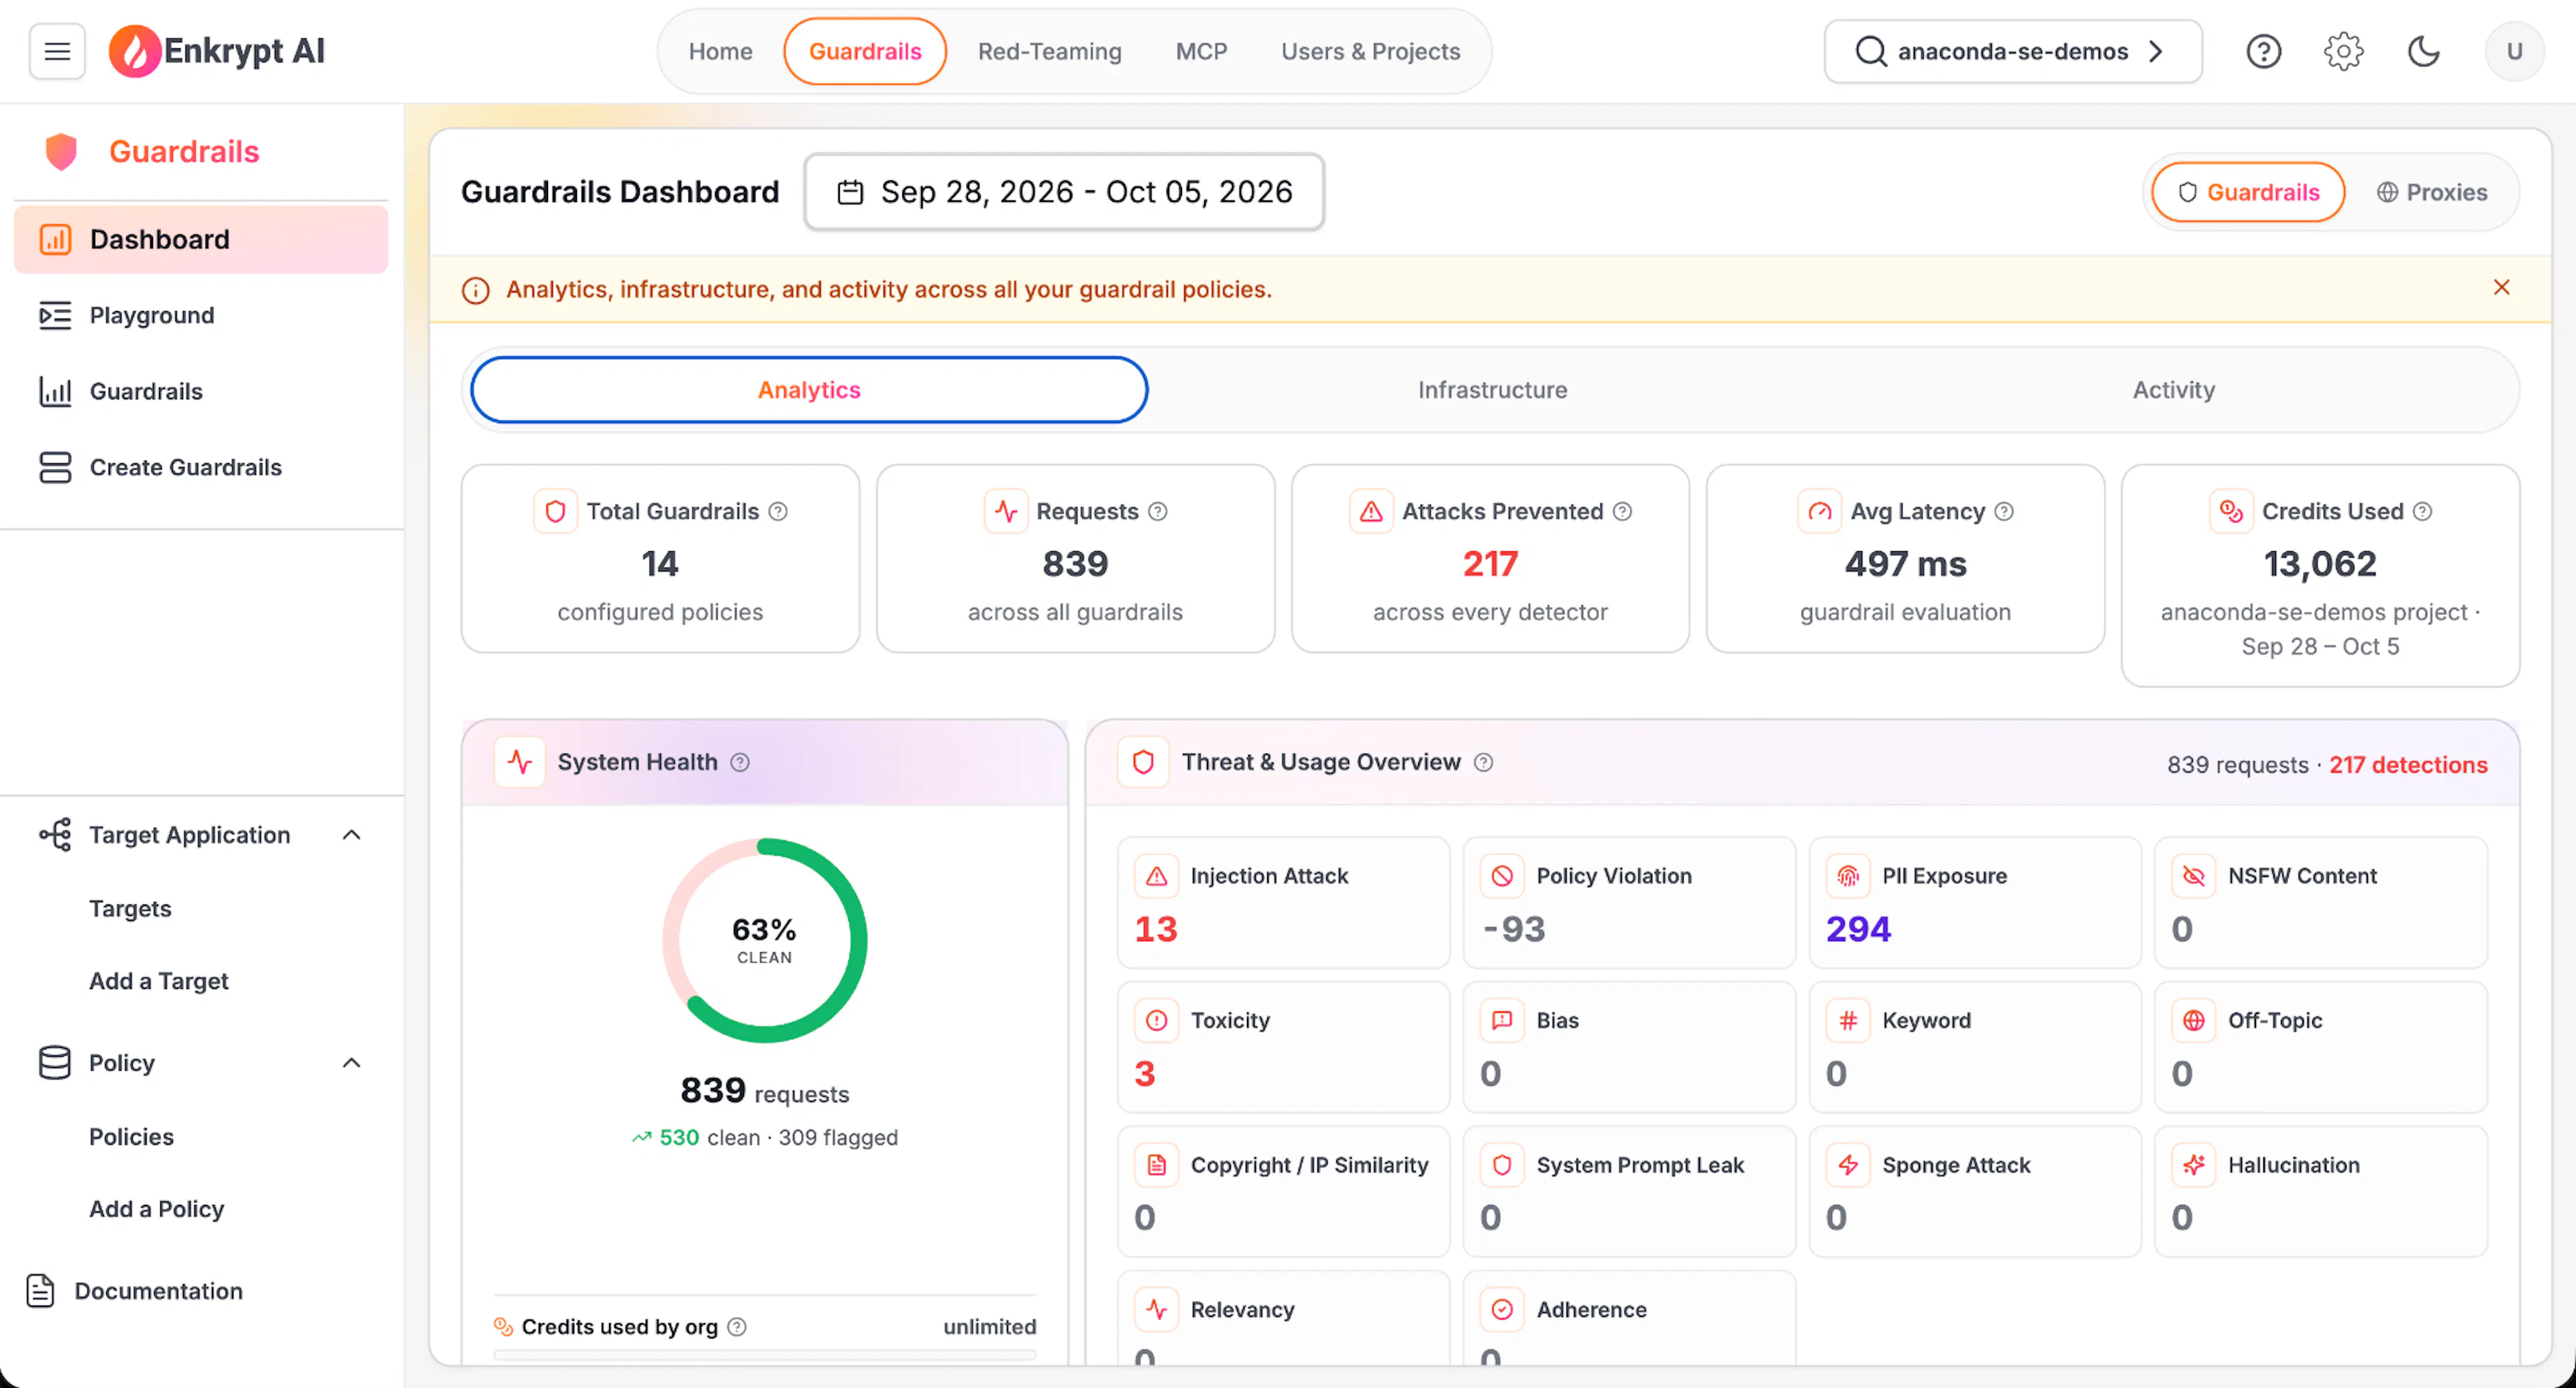
Task: Click the Toxicity detector card
Action: point(1283,1046)
